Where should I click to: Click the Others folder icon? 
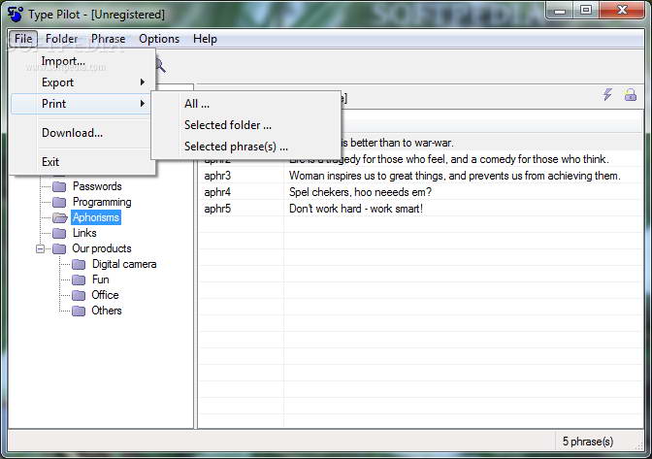coord(79,311)
